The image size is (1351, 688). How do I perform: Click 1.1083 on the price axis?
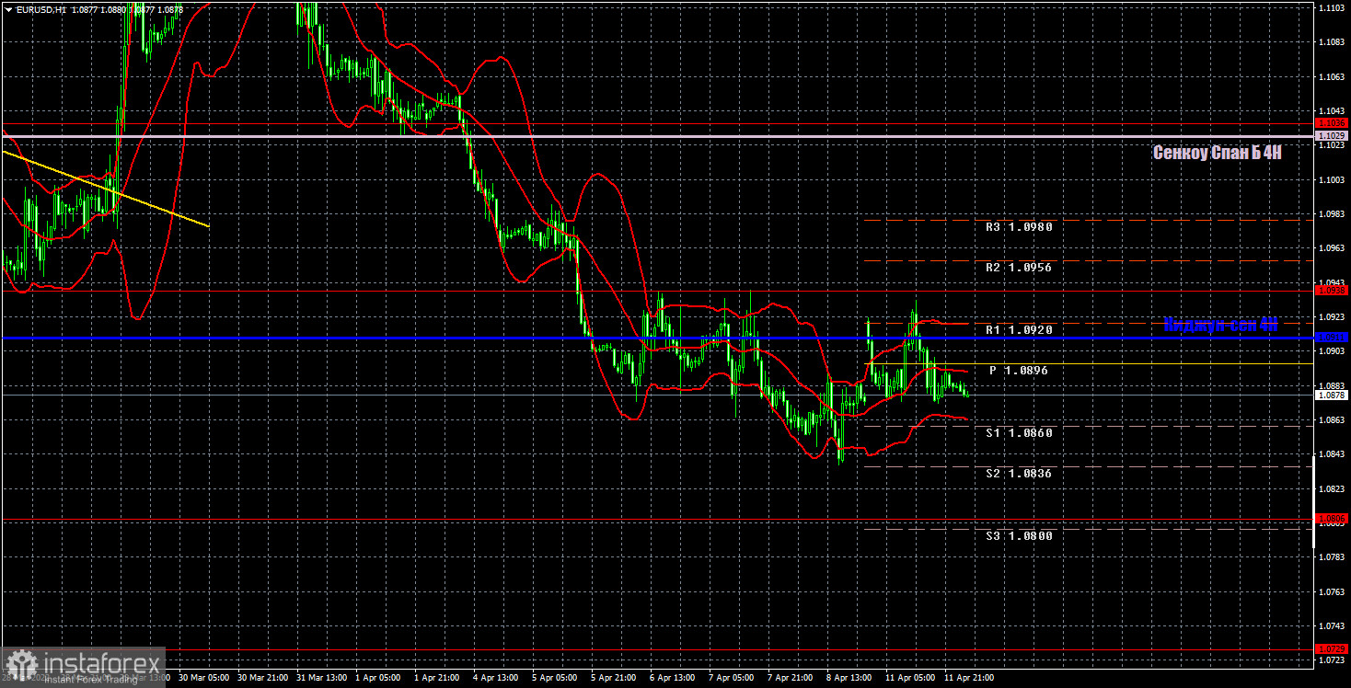[1332, 42]
